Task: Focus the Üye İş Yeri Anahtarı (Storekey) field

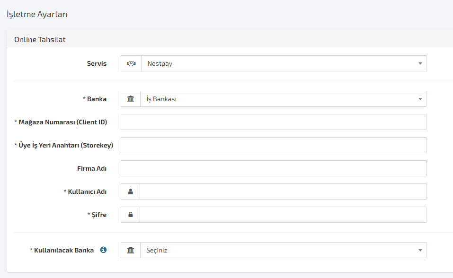Action: (273, 145)
